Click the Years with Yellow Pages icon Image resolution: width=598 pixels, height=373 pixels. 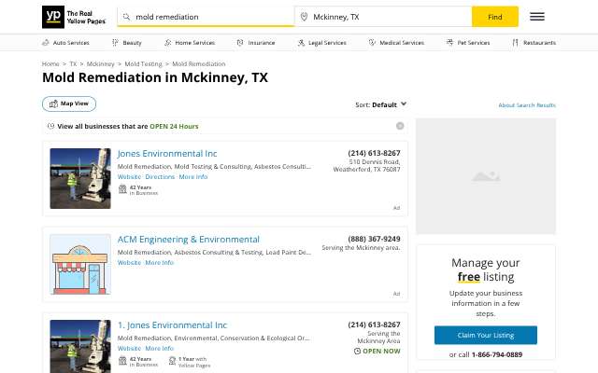(x=172, y=361)
